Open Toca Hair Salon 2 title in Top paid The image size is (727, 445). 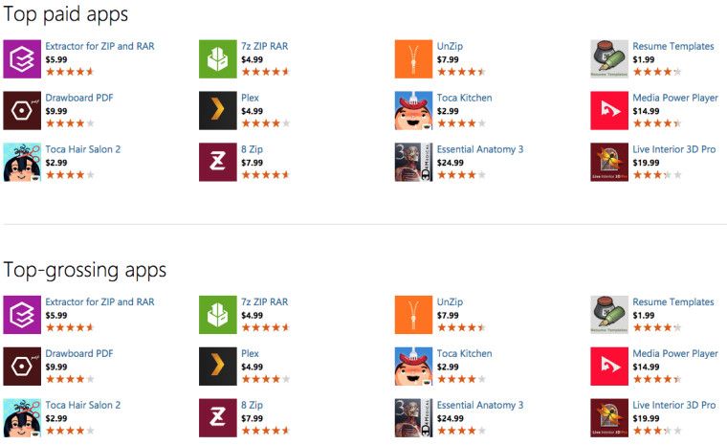pyautogui.click(x=82, y=149)
